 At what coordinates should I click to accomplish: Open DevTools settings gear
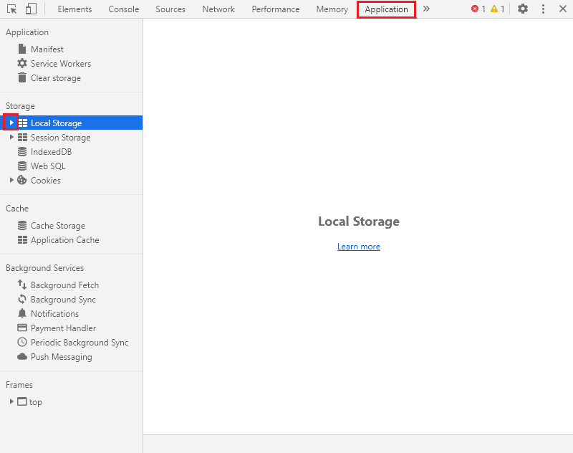point(523,9)
